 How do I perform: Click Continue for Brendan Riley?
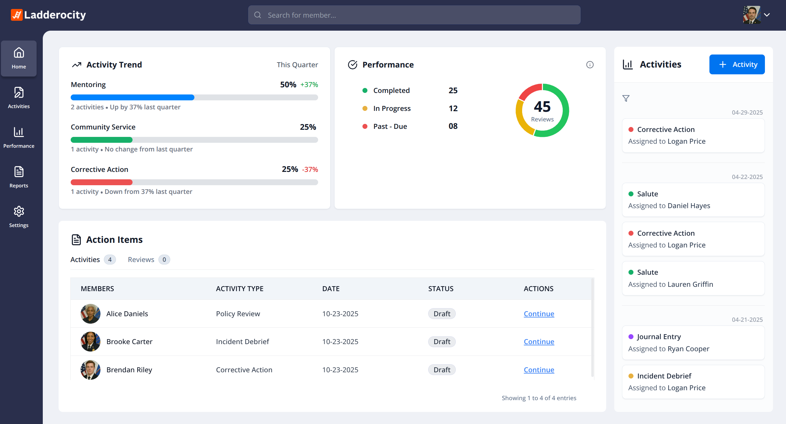pos(539,370)
